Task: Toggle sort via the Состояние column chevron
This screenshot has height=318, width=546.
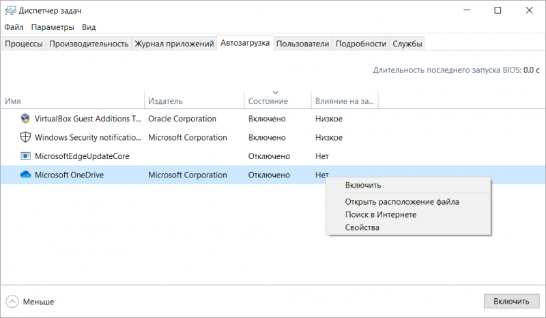Action: (x=275, y=93)
